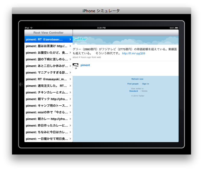The height and width of the screenshot is (171, 203).
Task: Select row 'piment: RT @masayuki_m...'
Action: tap(48, 79)
